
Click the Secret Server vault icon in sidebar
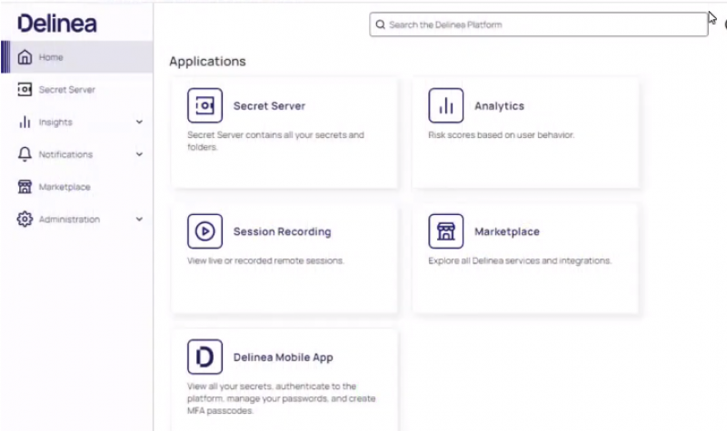click(x=25, y=90)
